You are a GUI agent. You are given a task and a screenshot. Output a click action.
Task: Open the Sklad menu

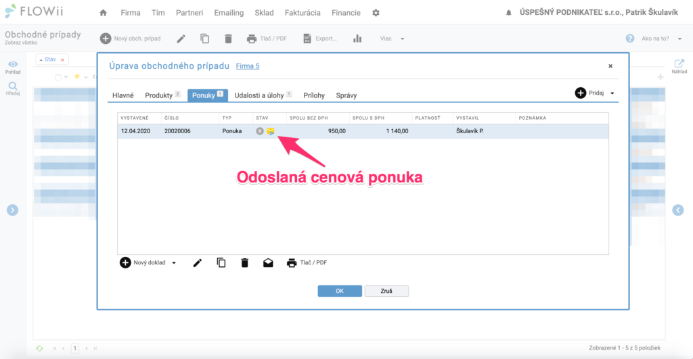tap(264, 13)
